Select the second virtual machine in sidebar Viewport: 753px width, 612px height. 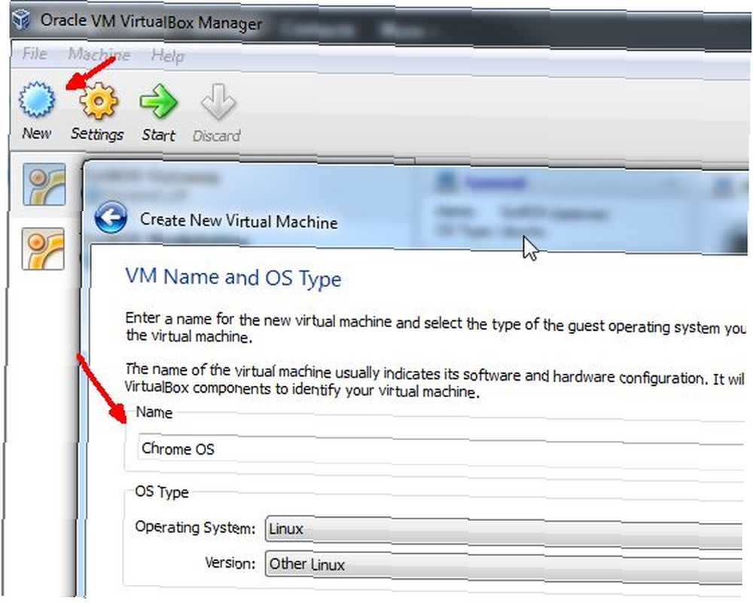[x=43, y=249]
